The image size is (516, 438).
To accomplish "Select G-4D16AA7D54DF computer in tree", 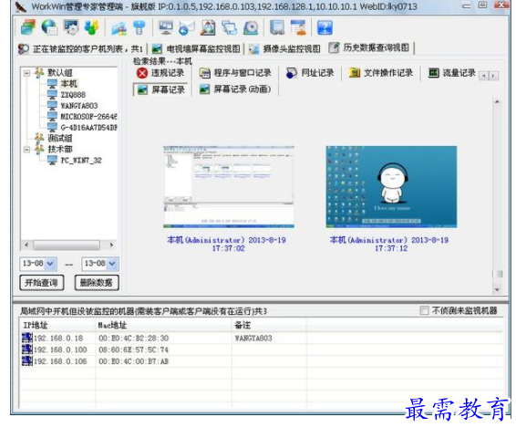I will click(x=88, y=128).
